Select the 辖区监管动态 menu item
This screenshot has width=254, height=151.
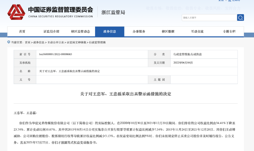80,32
